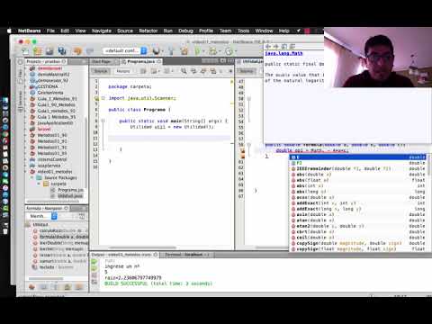Open the Window menu
Image resolution: width=432 pixels, height=324 pixels.
(264, 31)
